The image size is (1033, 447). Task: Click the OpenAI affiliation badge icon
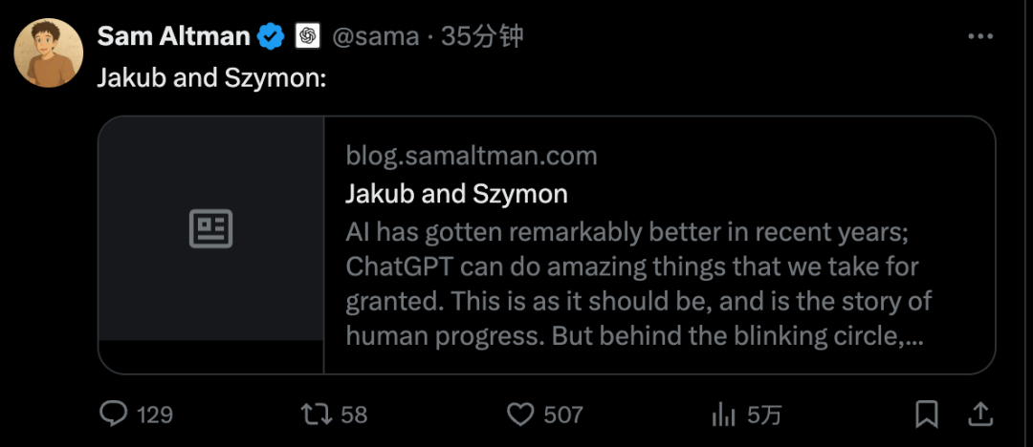307,36
